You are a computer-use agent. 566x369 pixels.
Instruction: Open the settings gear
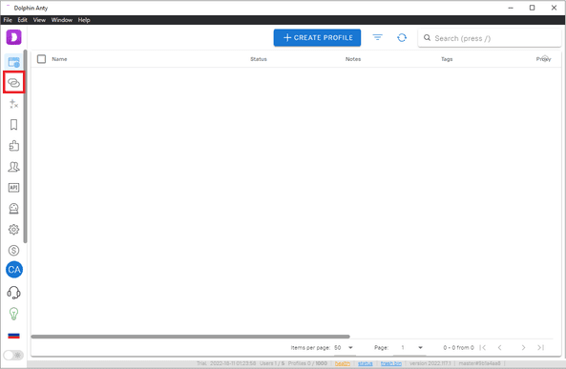point(13,230)
